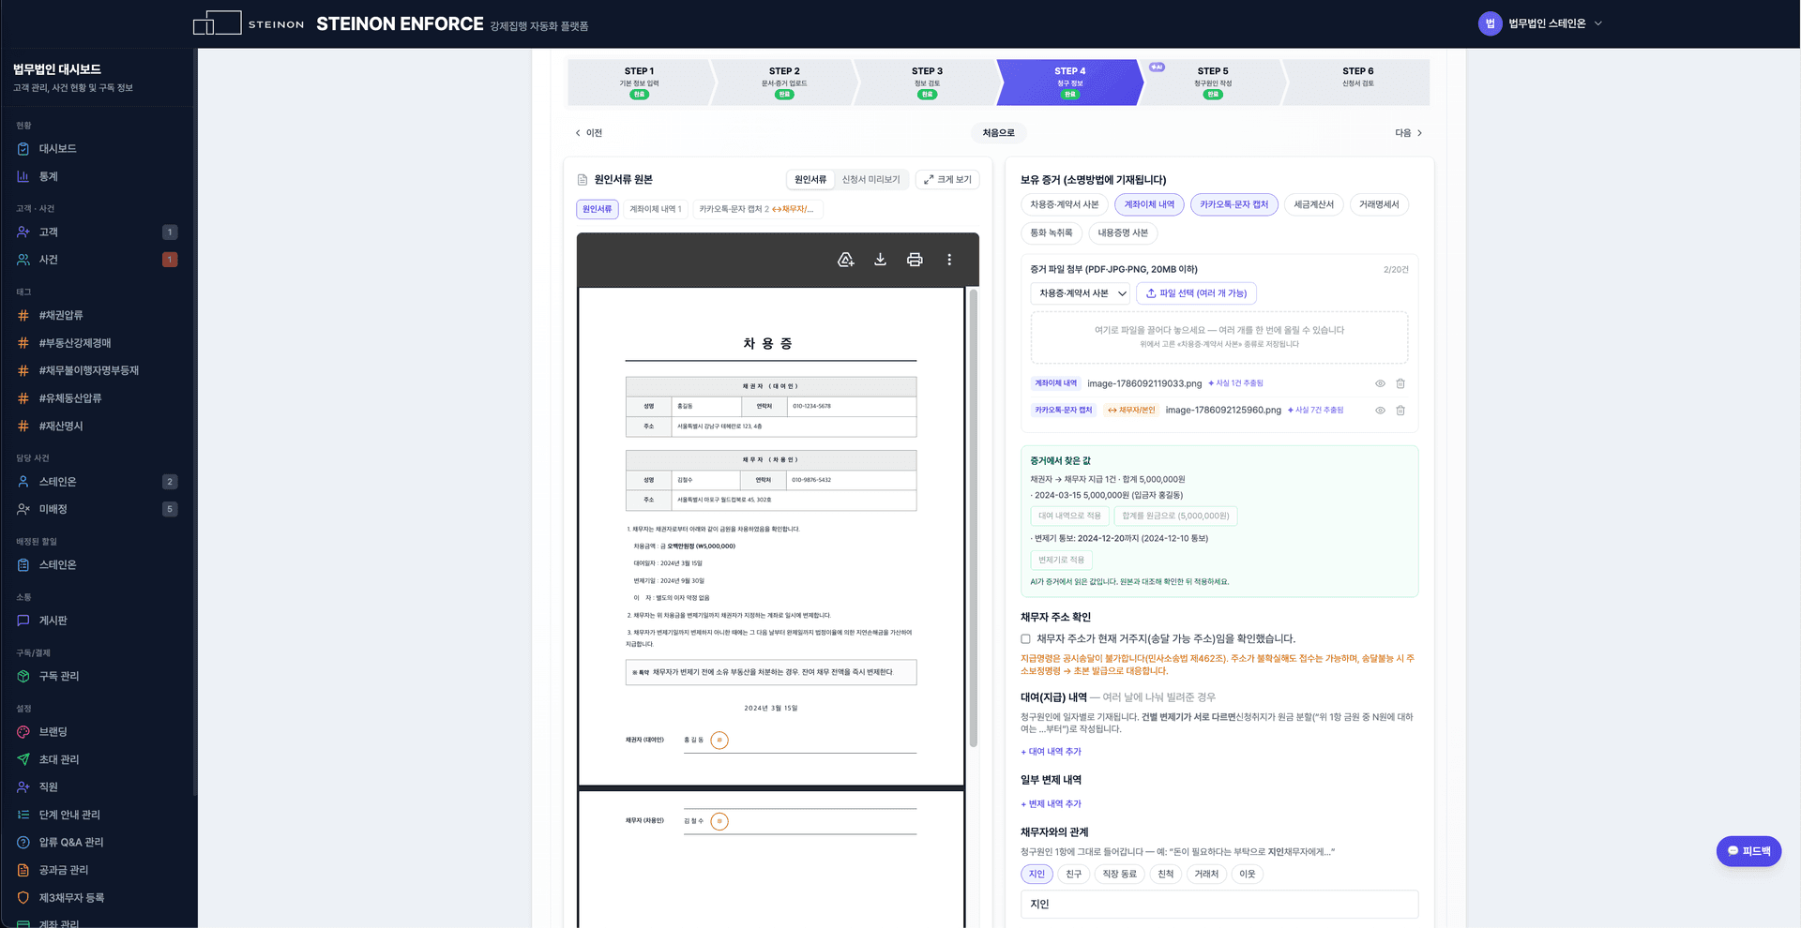1801x928 pixels.
Task: Toggle the 내용증명 사본 evidence chip
Action: click(1123, 232)
